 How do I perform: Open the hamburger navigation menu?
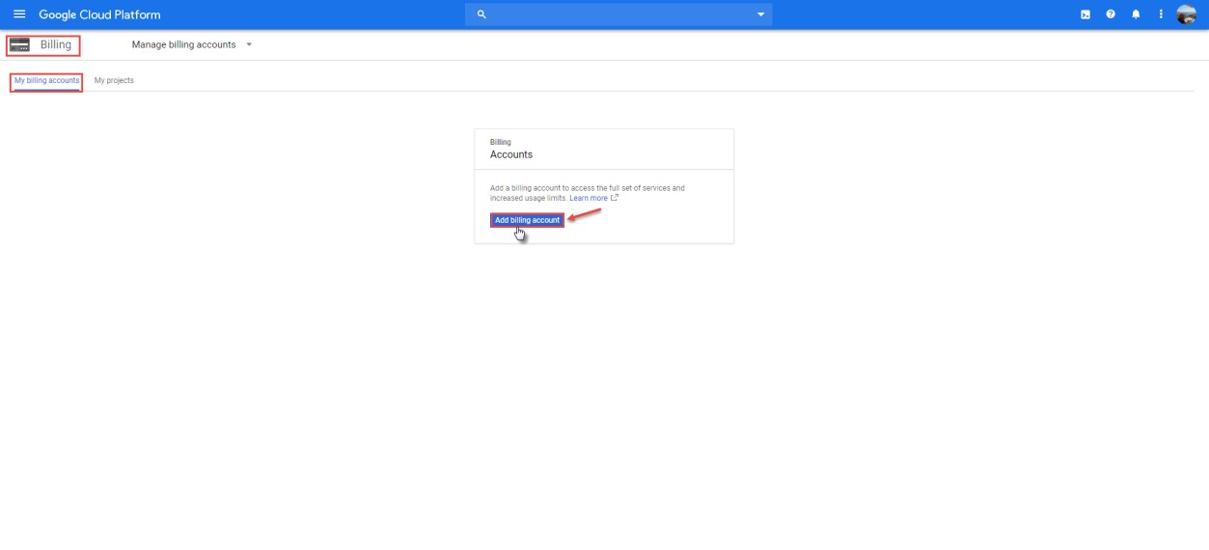[x=19, y=14]
